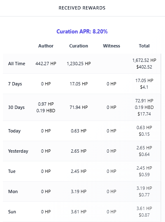Select the Witness column header

[112, 46]
